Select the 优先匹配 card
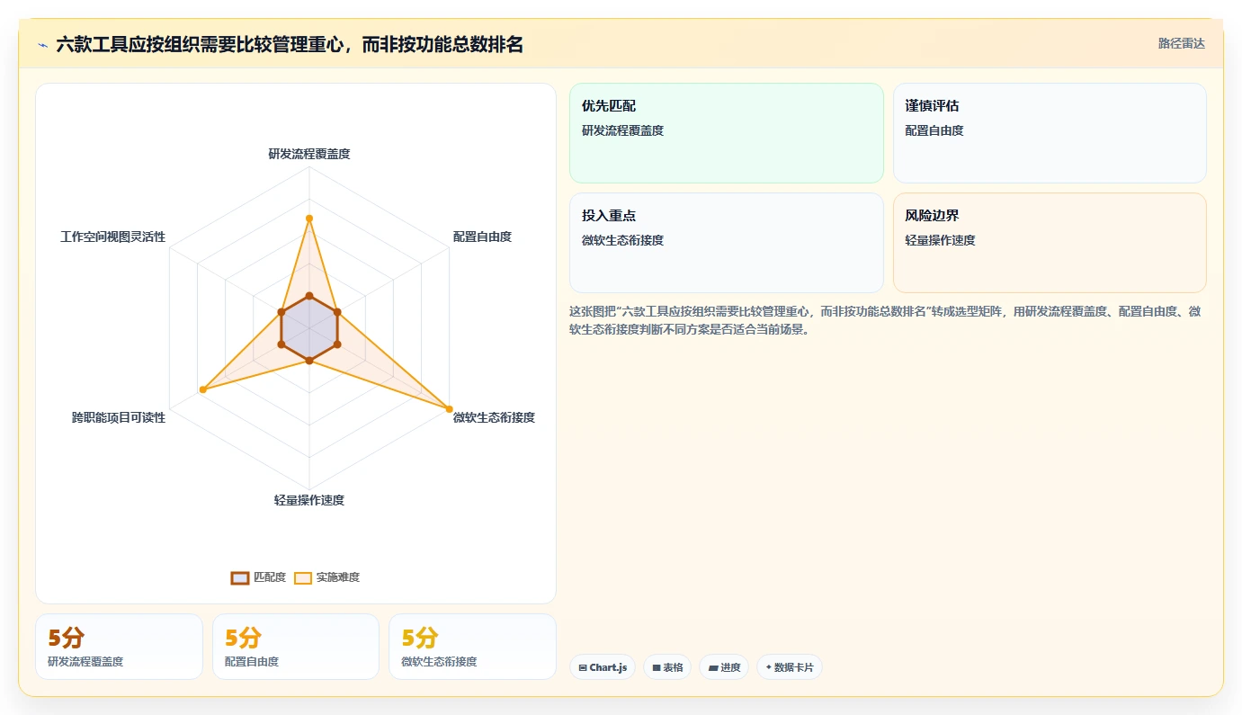The image size is (1242, 715). coord(727,133)
